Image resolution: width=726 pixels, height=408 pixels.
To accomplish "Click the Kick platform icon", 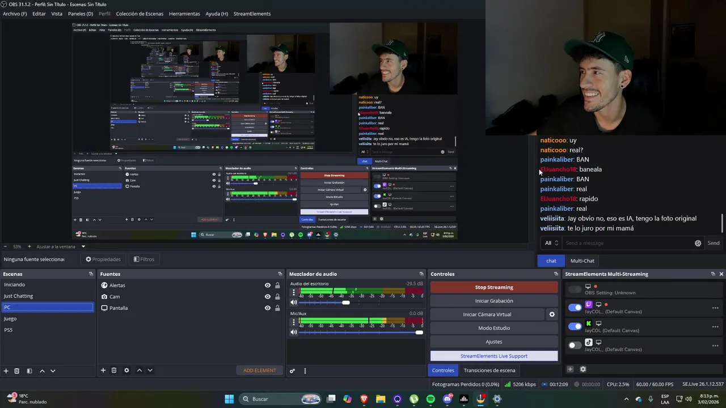I will coord(589,324).
